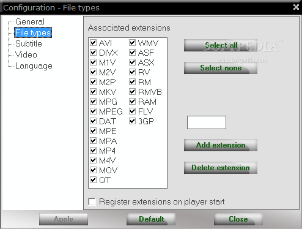
Task: Uncheck the MKV extension
Action: tap(94, 92)
